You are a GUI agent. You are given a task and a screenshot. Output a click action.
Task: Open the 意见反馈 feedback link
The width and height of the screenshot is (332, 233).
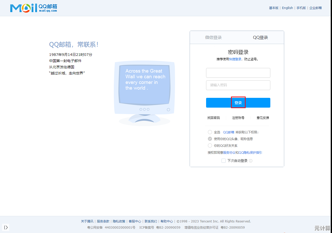(x=263, y=118)
